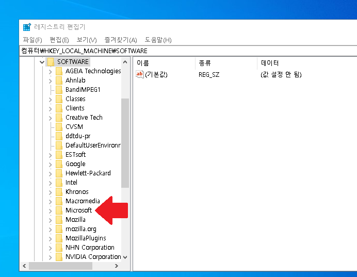Click the REG_SZ type cell
This screenshot has height=277, width=357.
point(209,75)
